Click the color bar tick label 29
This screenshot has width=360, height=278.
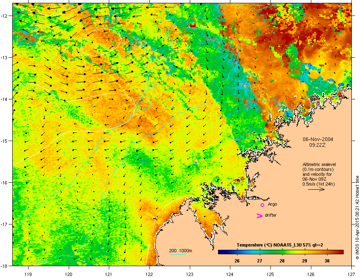pyautogui.click(x=304, y=261)
